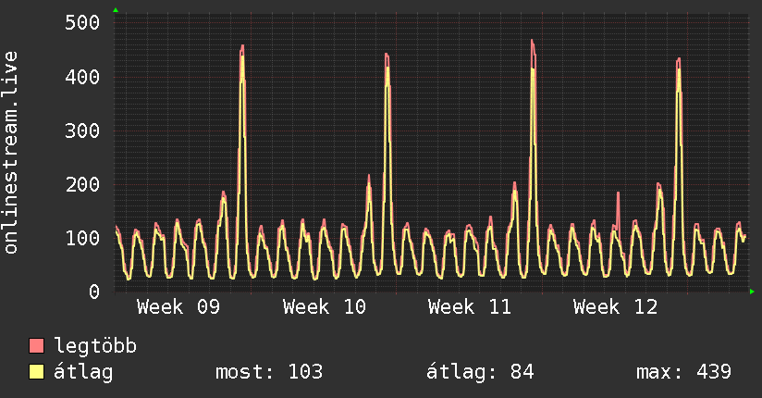Click the 0 y-axis tick label
Screen dimensions: 762x398
coord(94,292)
